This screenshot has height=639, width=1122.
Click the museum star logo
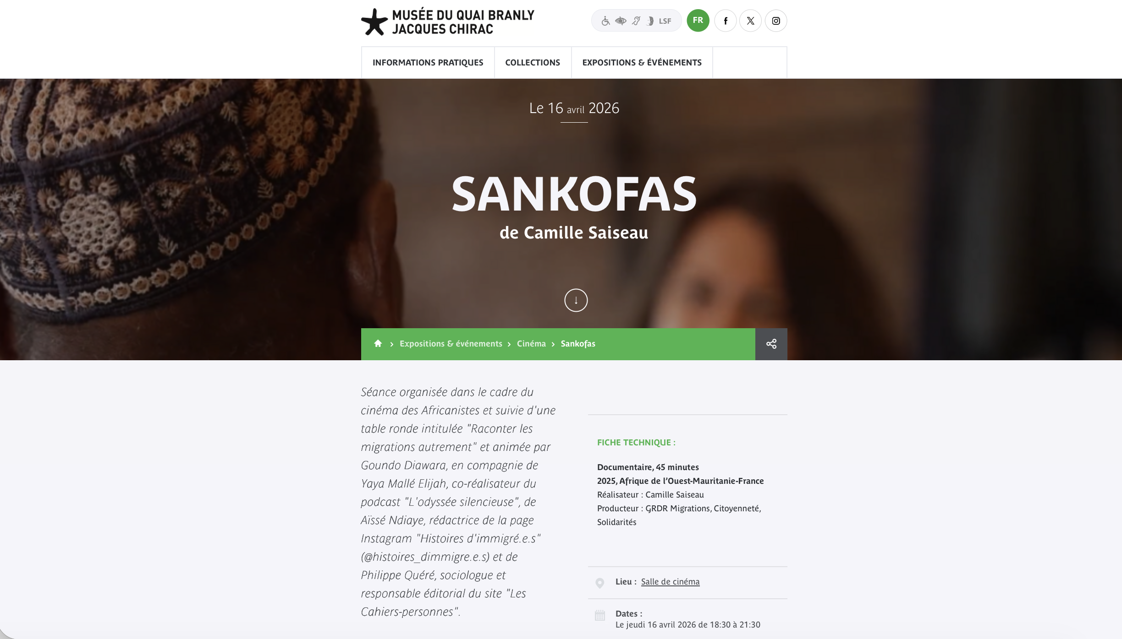[374, 22]
